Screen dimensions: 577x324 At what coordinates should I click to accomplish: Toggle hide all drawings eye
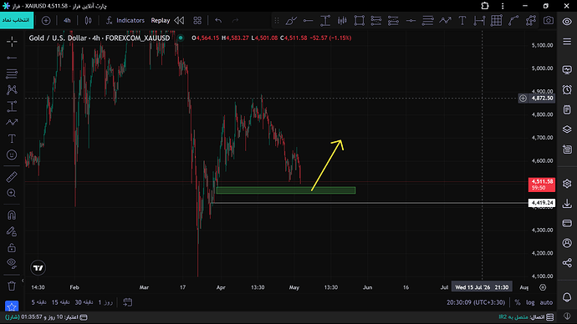[12, 263]
